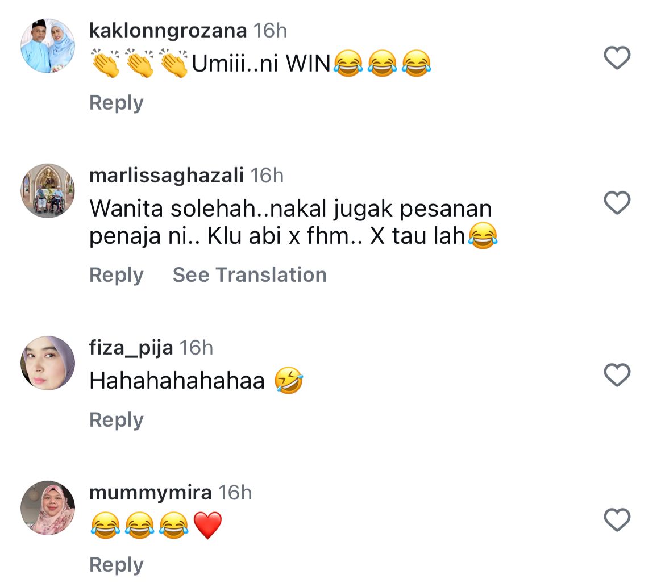Reply to fiza_pija's Hahahaha comment
The height and width of the screenshot is (587, 665).
pyautogui.click(x=116, y=421)
